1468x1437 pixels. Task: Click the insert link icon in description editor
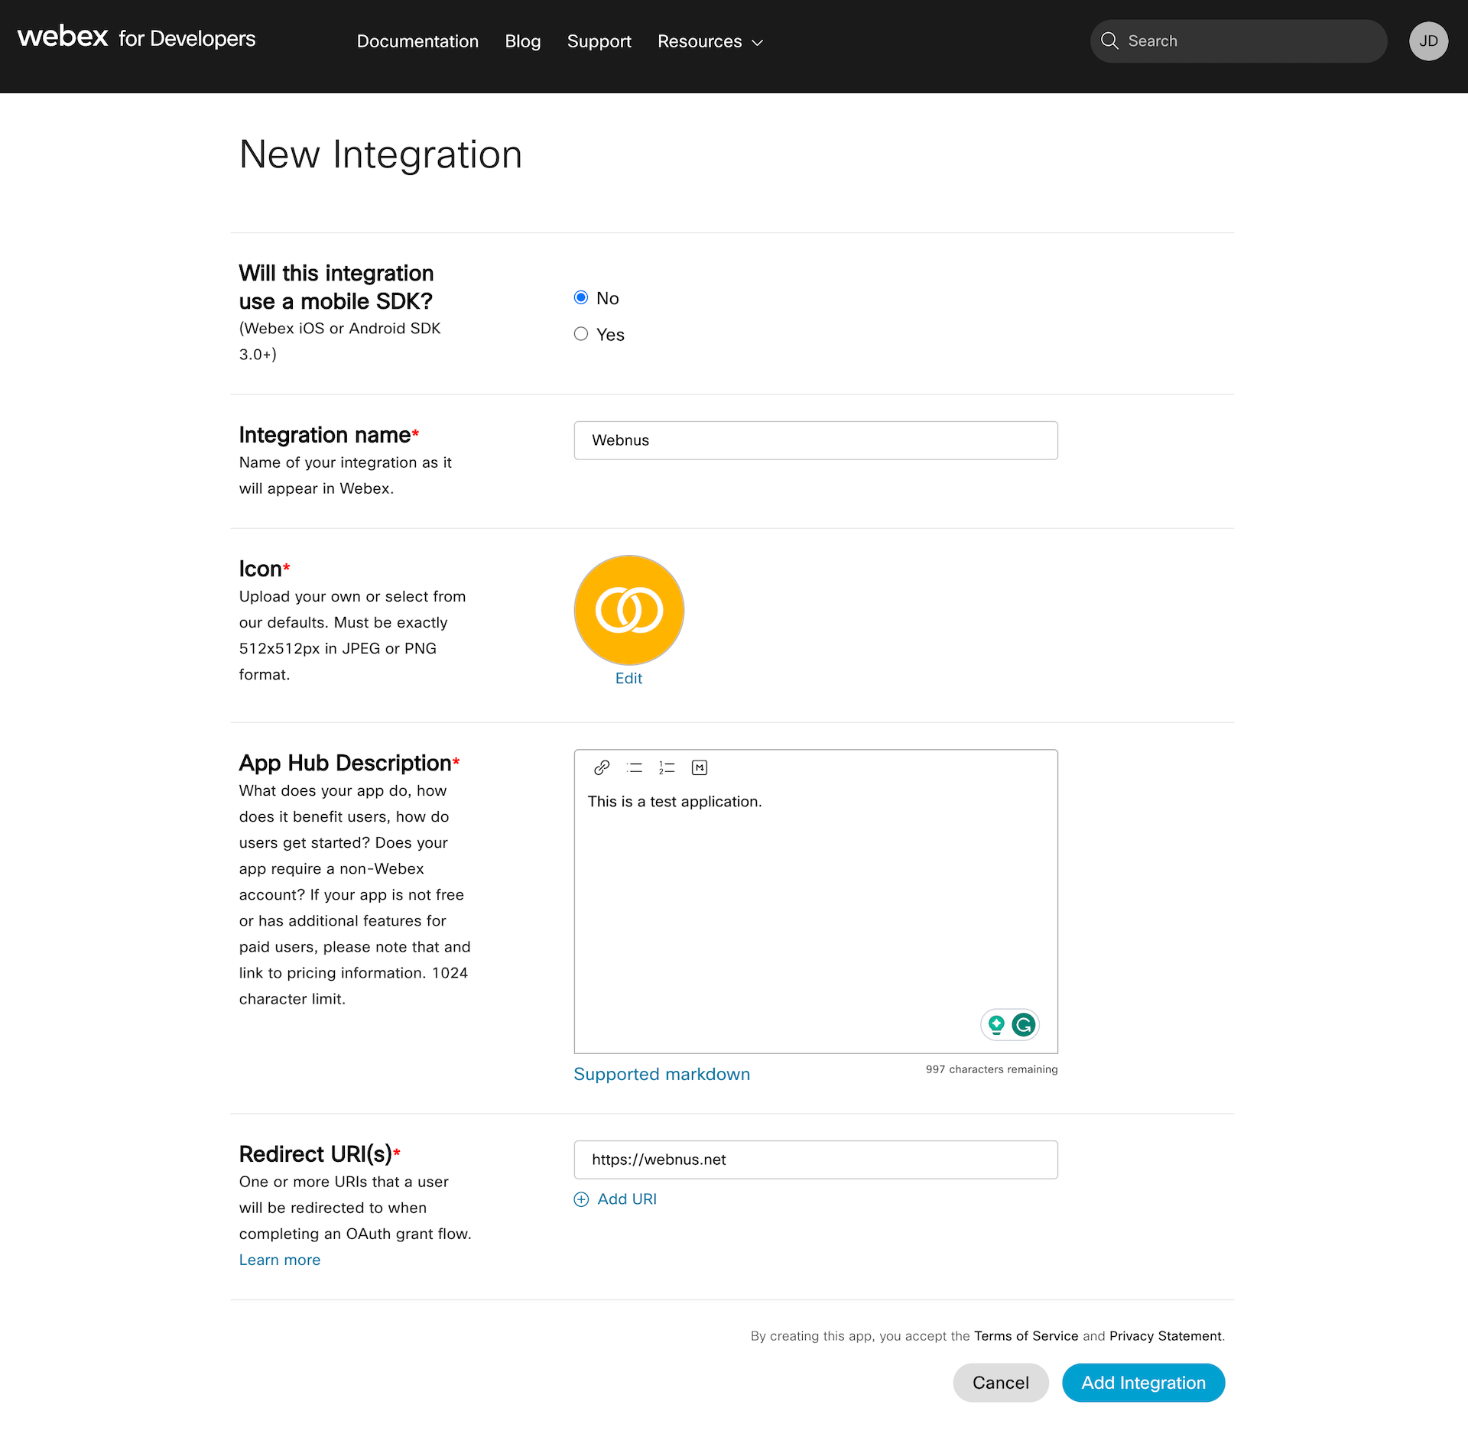602,767
